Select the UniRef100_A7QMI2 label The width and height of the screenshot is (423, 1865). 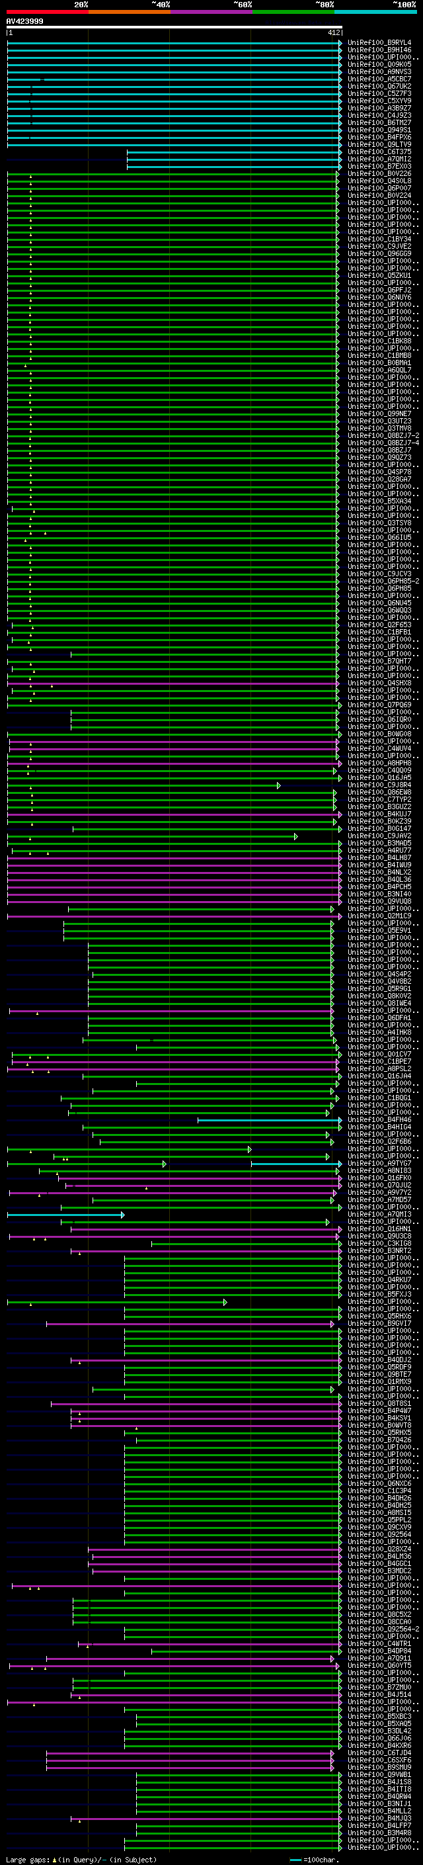point(379,159)
